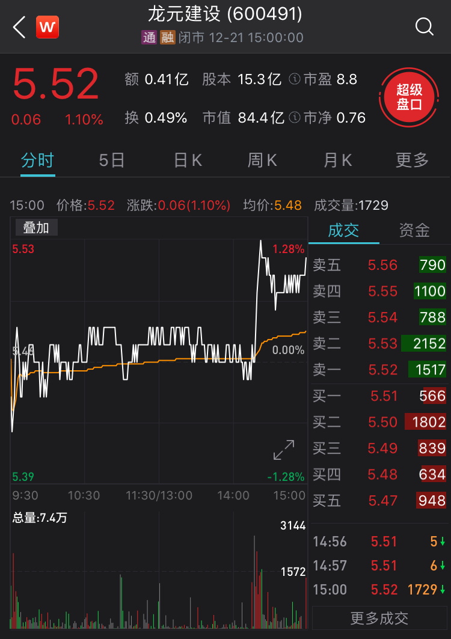Tap the large 5.52 current price

(55, 84)
